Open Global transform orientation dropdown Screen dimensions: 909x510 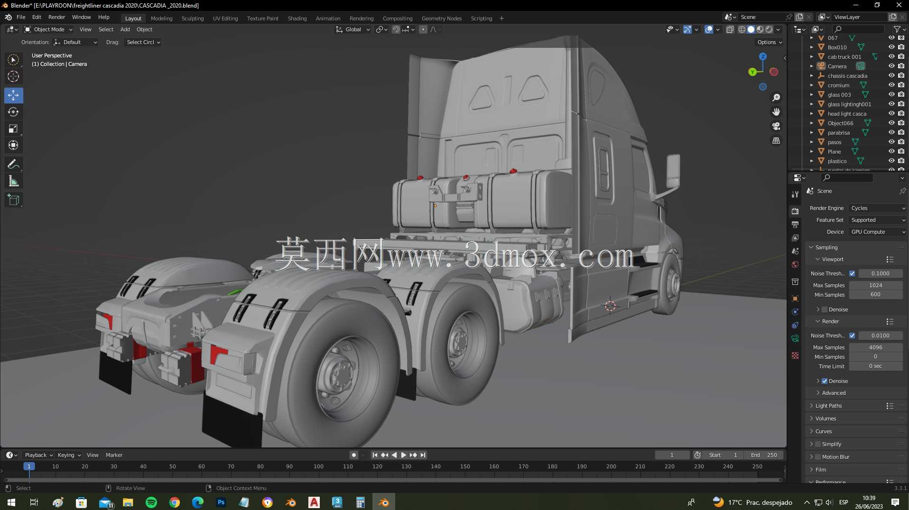click(352, 29)
